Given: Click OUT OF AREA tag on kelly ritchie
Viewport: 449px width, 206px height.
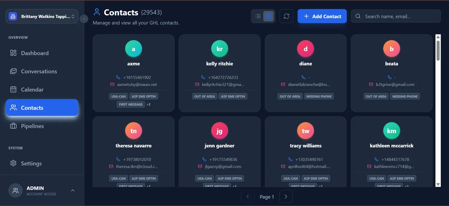Looking at the screenshot, I should [205, 96].
